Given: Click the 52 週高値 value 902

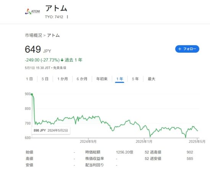Looking at the screenshot, I should (x=190, y=152).
